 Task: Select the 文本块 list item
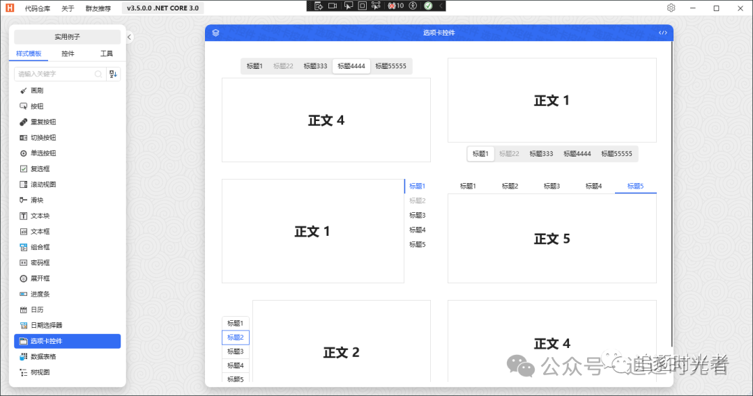click(x=67, y=216)
